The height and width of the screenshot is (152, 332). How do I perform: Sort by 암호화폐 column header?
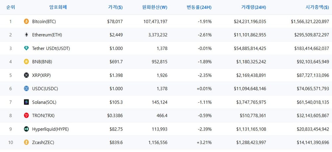[x=58, y=7]
